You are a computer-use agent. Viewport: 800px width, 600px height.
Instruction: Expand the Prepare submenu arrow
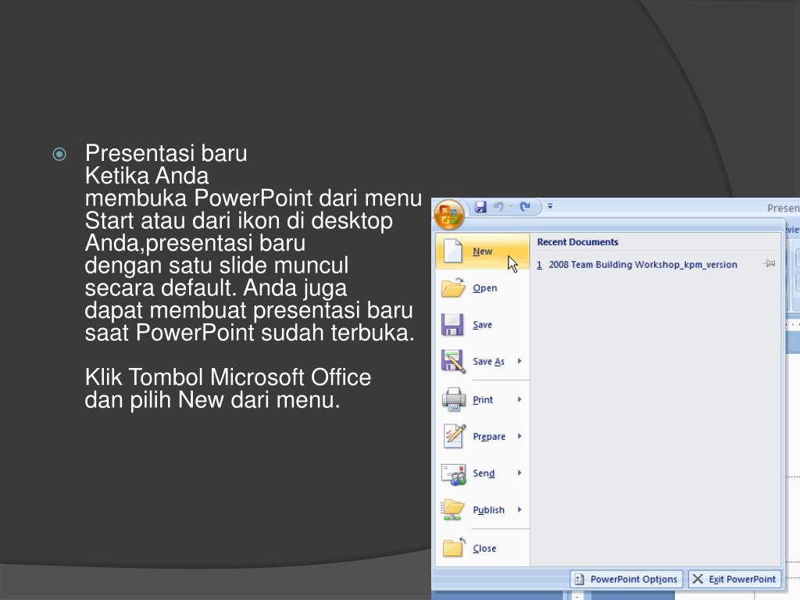[x=520, y=436]
